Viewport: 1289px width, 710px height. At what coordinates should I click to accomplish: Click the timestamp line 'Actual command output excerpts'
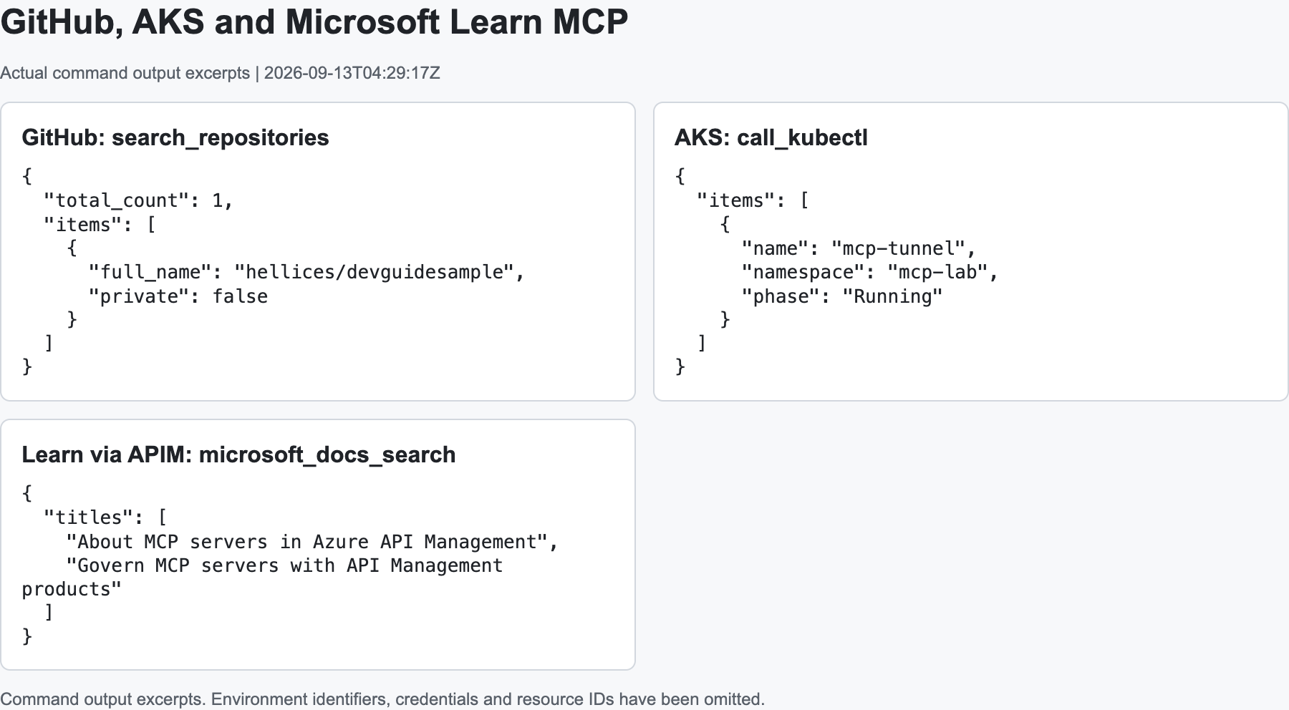pyautogui.click(x=220, y=73)
